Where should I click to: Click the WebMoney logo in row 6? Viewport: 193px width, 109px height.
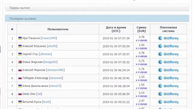coord(168,78)
